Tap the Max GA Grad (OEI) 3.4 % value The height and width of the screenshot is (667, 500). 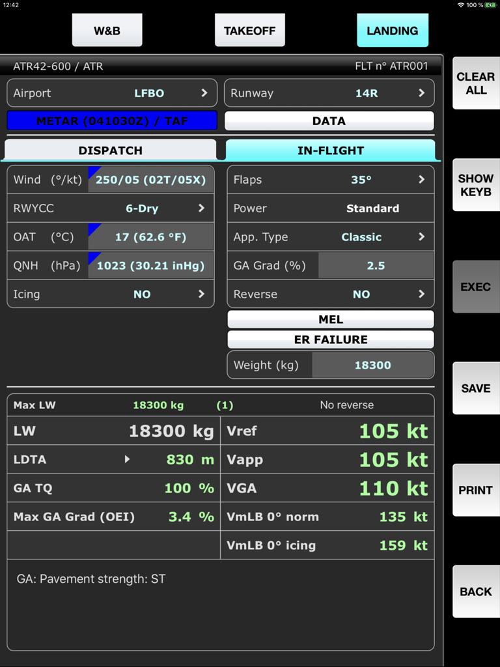191,517
